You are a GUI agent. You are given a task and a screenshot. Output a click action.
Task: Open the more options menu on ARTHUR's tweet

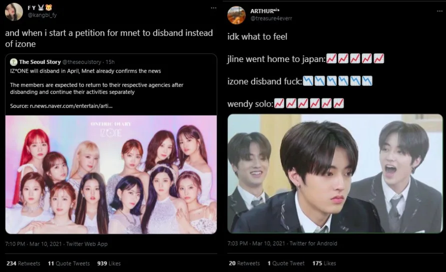(439, 11)
